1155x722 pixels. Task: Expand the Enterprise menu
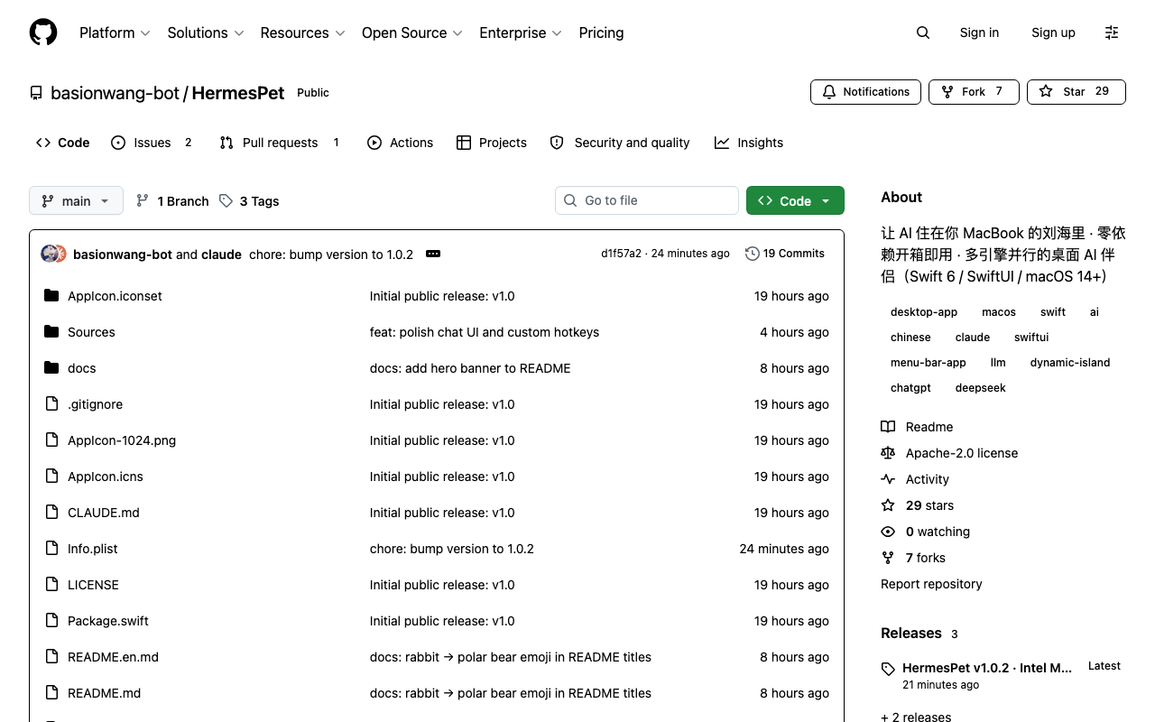[521, 32]
